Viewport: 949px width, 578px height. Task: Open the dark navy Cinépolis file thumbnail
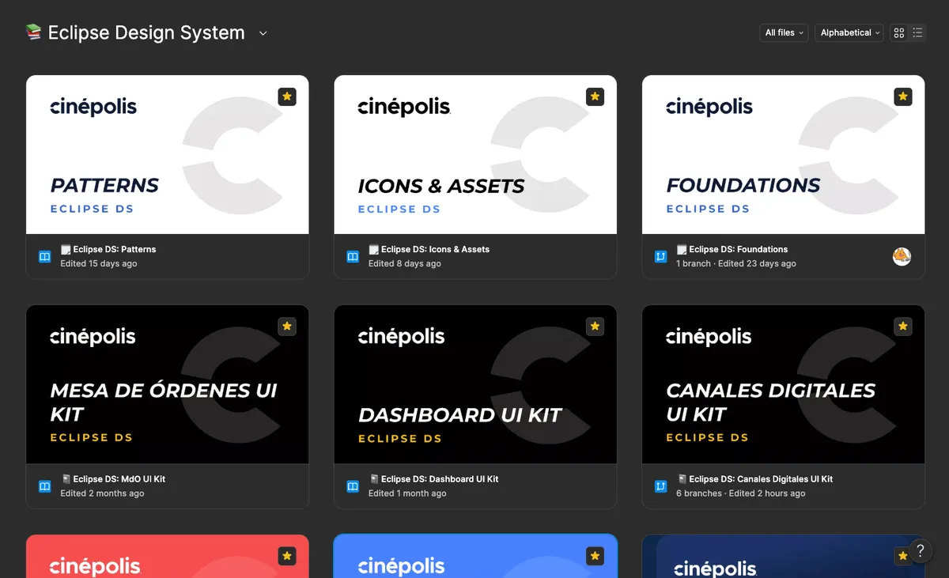tap(784, 557)
